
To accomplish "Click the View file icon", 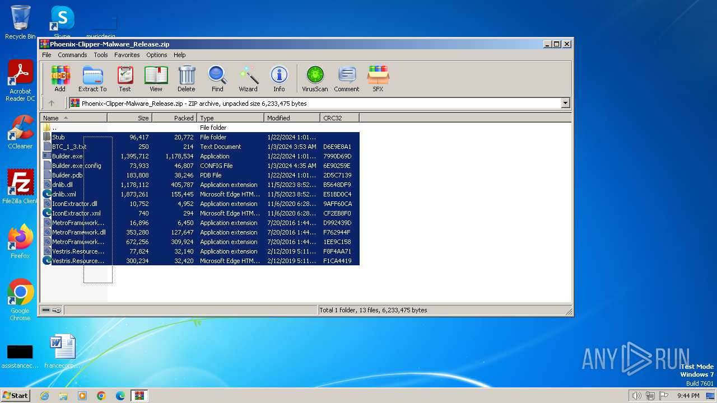I will (156, 79).
